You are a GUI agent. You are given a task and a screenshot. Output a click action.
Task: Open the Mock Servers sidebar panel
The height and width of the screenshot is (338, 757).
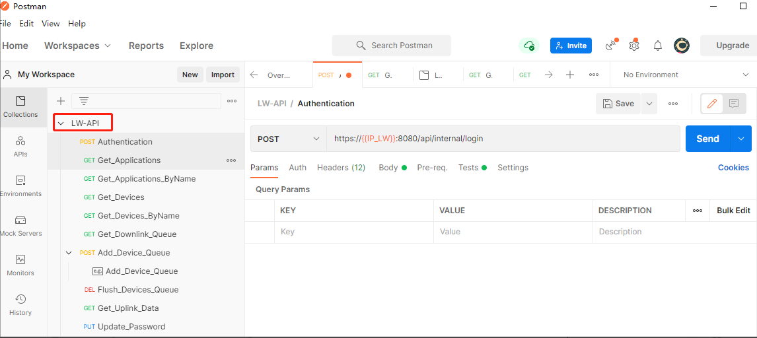click(x=20, y=226)
